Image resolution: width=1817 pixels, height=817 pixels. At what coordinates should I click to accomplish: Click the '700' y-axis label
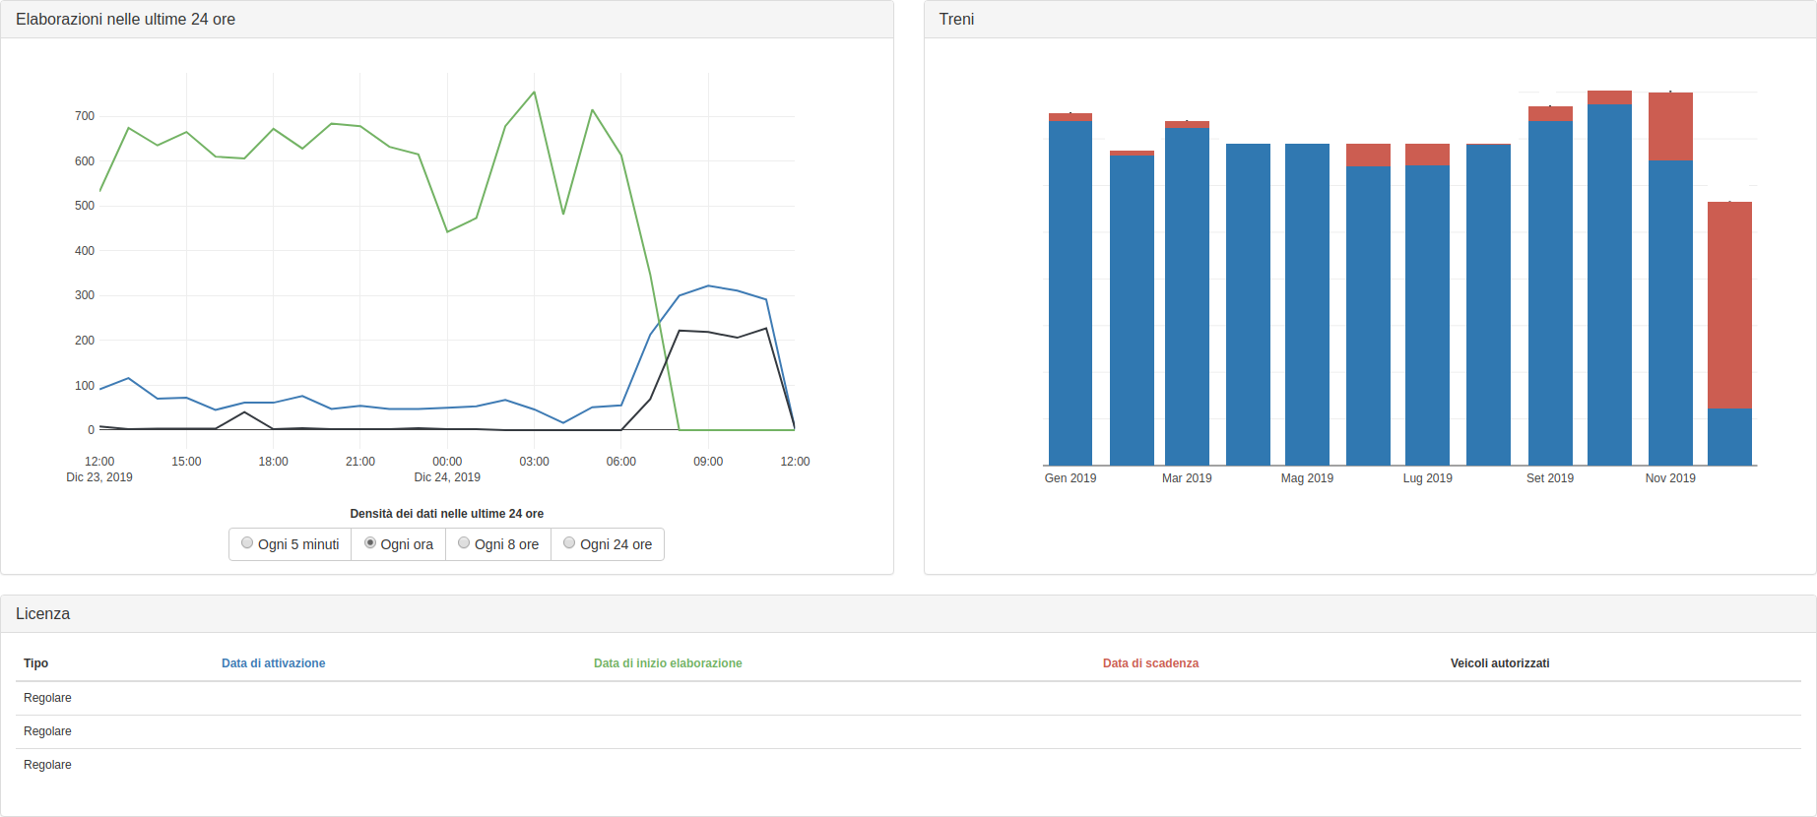click(x=85, y=116)
